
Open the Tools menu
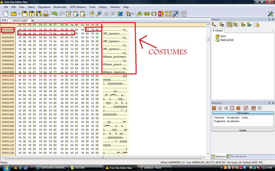[92, 7]
